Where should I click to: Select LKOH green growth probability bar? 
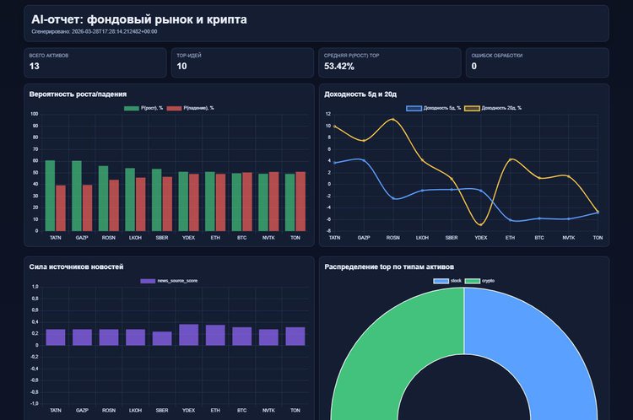pyautogui.click(x=130, y=200)
